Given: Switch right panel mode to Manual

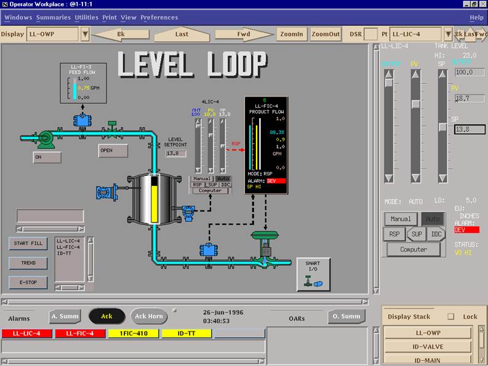Looking at the screenshot, I should click(x=400, y=218).
